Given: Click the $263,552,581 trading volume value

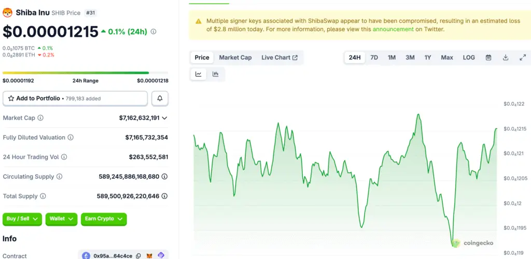Looking at the screenshot, I should click(149, 157).
